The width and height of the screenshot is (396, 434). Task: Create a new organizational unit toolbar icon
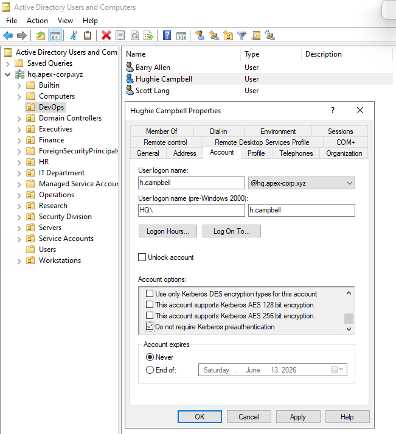point(228,35)
